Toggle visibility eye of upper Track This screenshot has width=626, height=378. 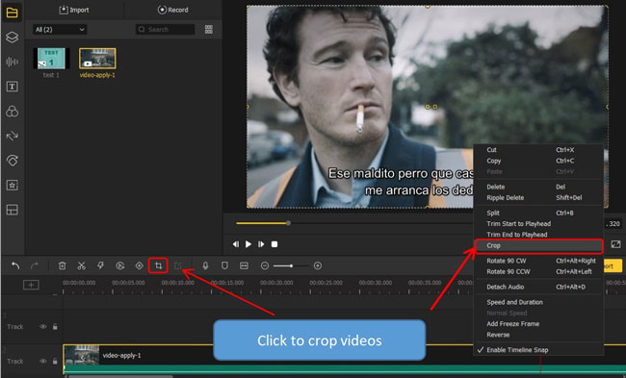pos(42,327)
